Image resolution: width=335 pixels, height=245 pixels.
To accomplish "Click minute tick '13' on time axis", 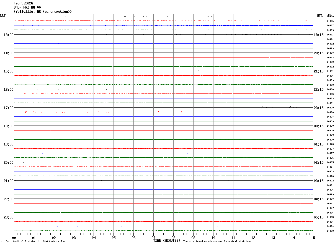I will coord(273,238).
